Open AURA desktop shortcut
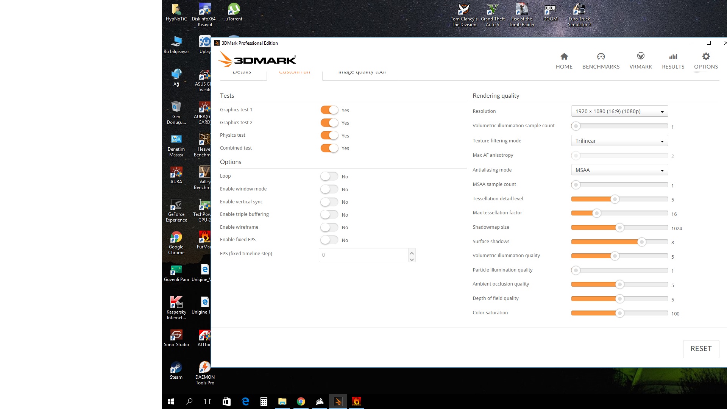The image size is (727, 409). (x=176, y=175)
